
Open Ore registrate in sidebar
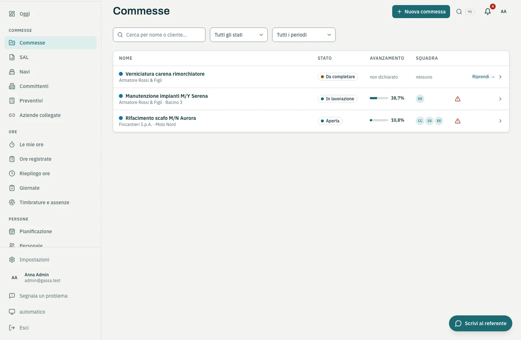pyautogui.click(x=51, y=159)
